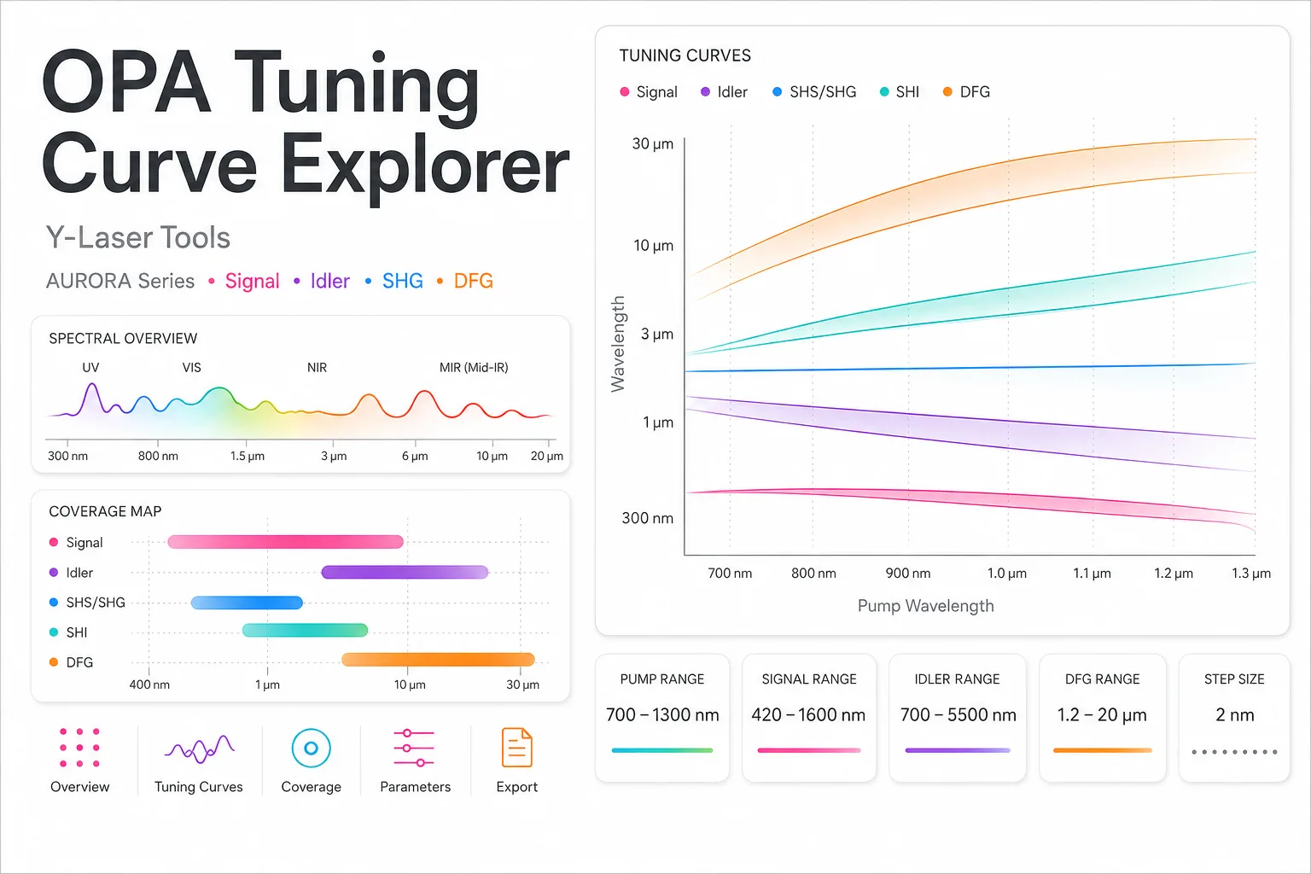
Task: Click the COVERAGE MAP panel heading
Action: point(105,511)
